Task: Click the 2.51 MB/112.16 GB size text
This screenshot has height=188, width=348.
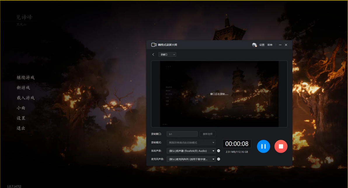Action: click(237, 152)
